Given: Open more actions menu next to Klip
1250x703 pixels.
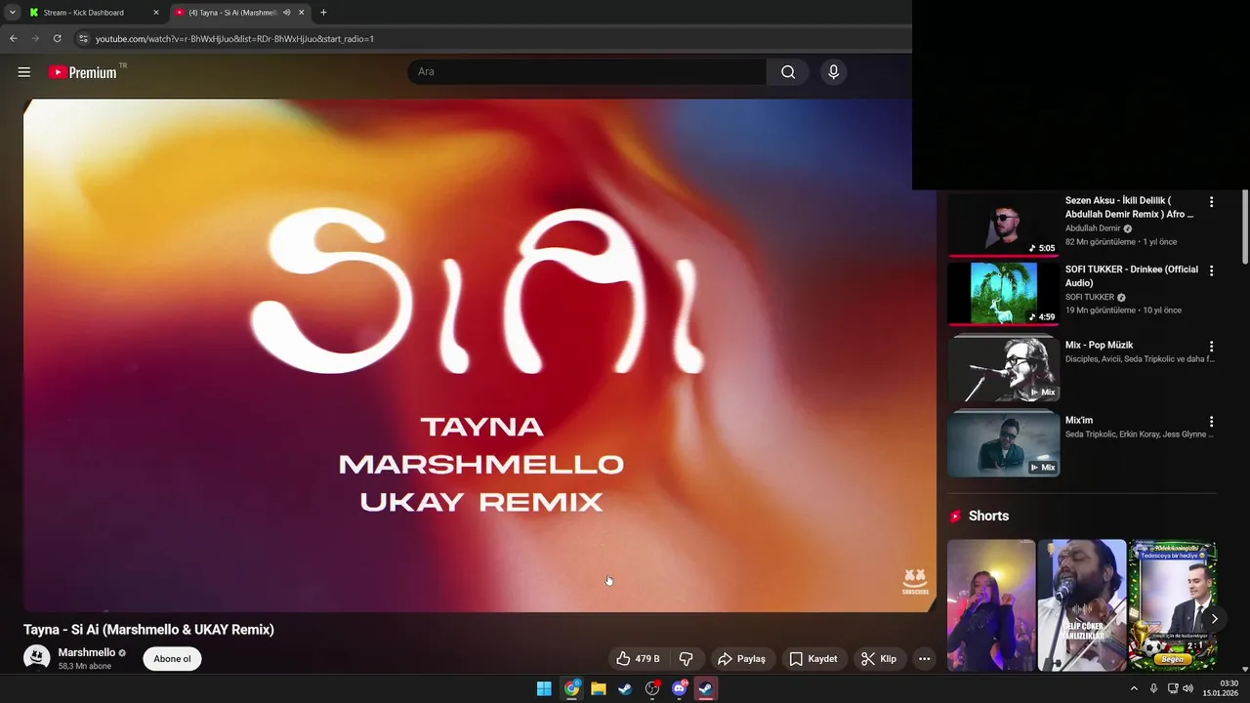Looking at the screenshot, I should pyautogui.click(x=924, y=659).
